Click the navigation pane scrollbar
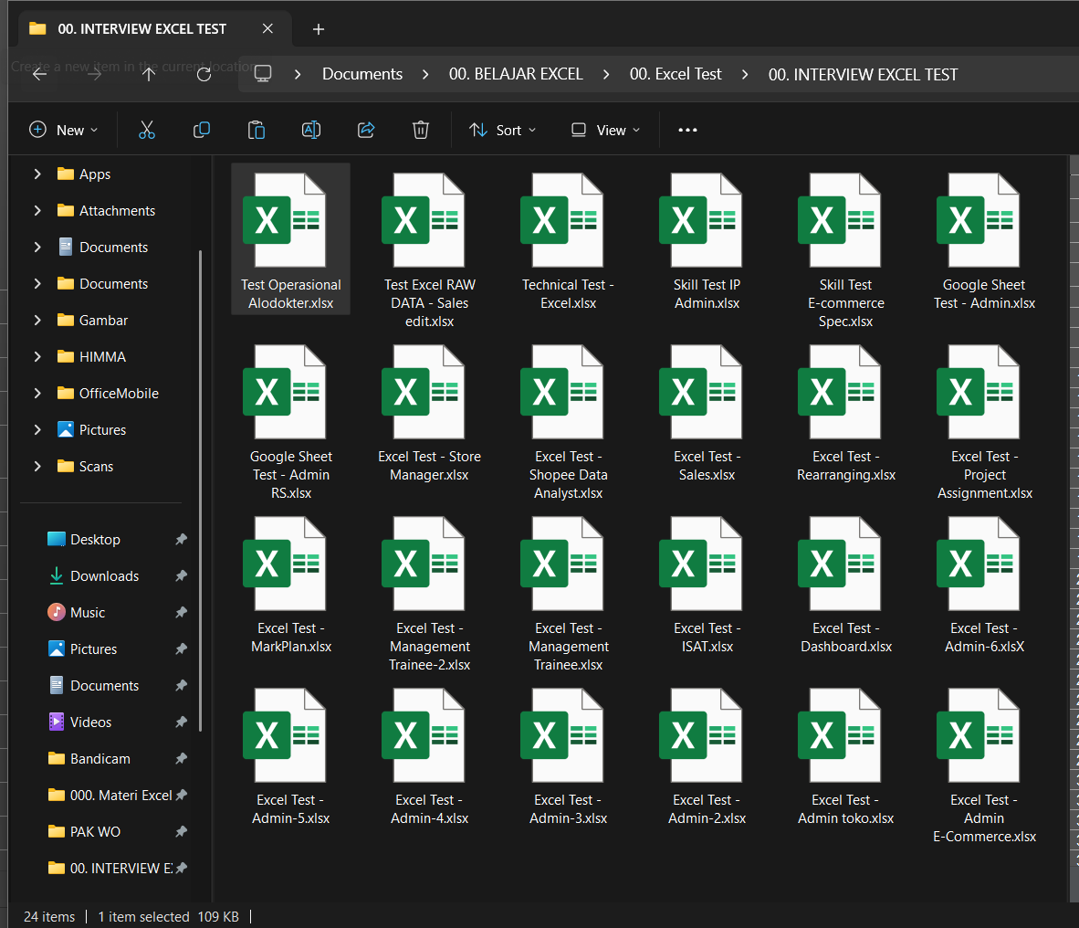 click(x=200, y=490)
